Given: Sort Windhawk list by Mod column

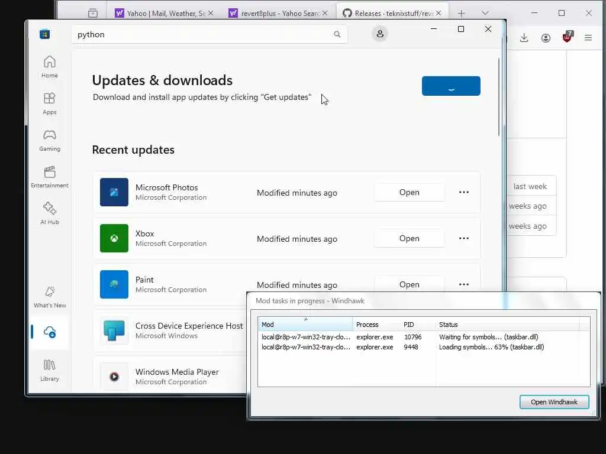Looking at the screenshot, I should pyautogui.click(x=305, y=325).
